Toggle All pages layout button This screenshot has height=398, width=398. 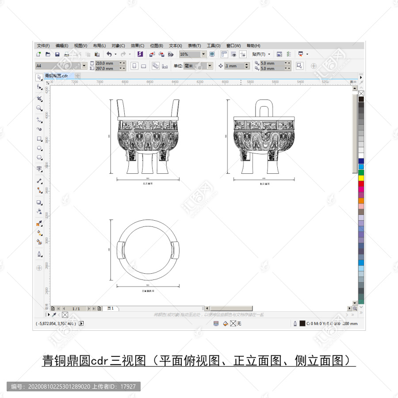coord(155,66)
